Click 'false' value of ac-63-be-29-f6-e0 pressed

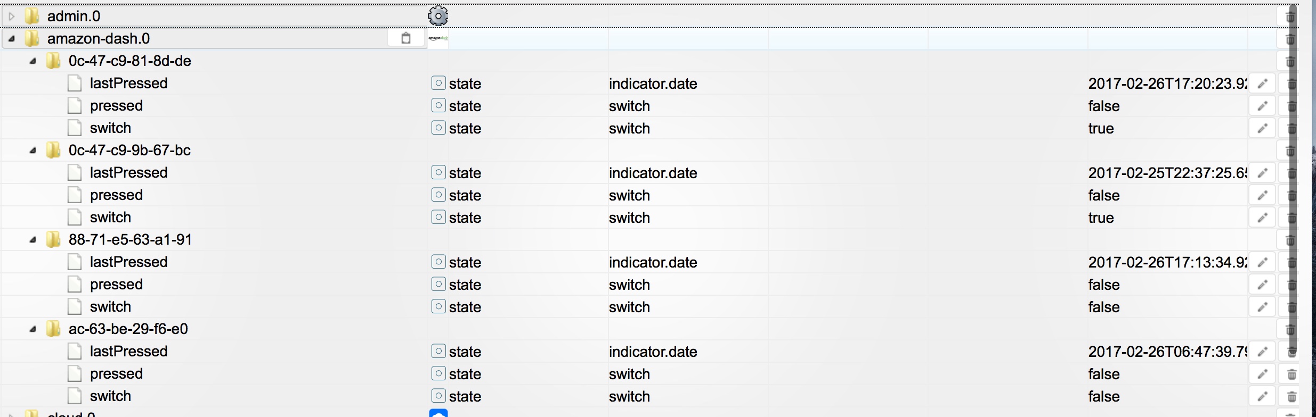tap(1104, 374)
